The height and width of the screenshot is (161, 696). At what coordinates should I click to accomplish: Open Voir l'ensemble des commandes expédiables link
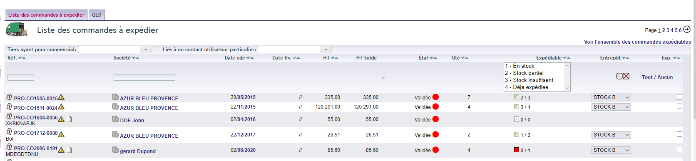pos(637,42)
